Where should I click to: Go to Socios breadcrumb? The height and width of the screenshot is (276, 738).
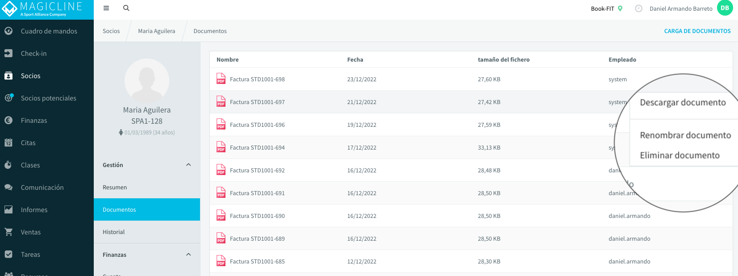[111, 31]
